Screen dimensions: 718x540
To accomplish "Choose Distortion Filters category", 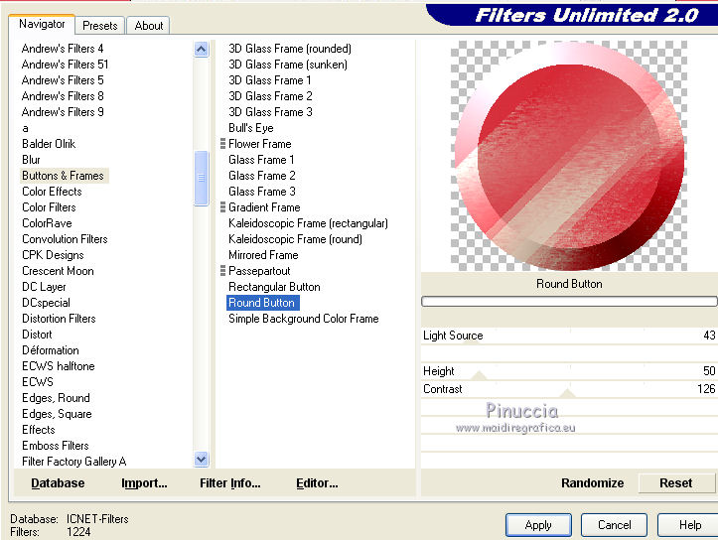I will click(x=59, y=319).
